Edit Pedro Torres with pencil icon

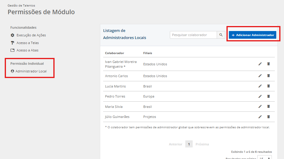[x=260, y=96]
